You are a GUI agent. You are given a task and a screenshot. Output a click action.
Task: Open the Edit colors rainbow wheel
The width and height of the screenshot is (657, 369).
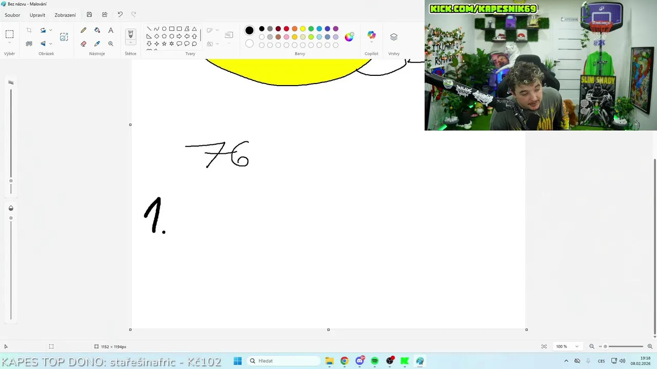click(x=349, y=36)
